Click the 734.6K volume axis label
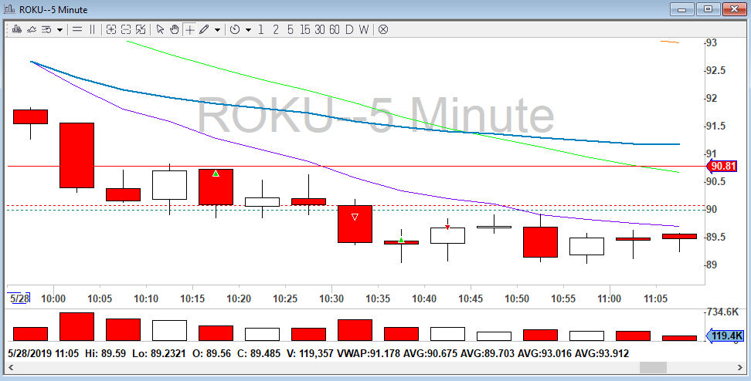Image resolution: width=751 pixels, height=381 pixels. [x=723, y=312]
